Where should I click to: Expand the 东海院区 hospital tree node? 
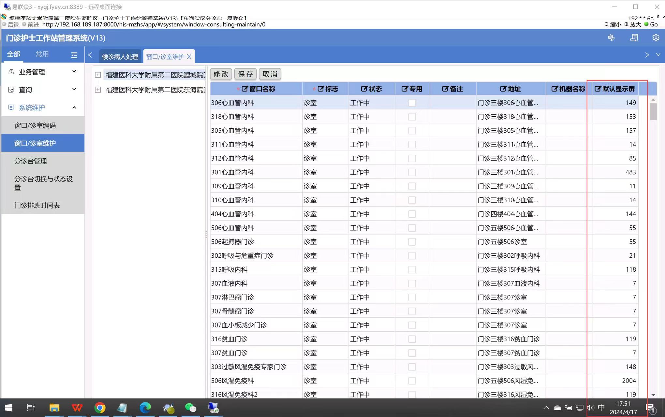98,90
